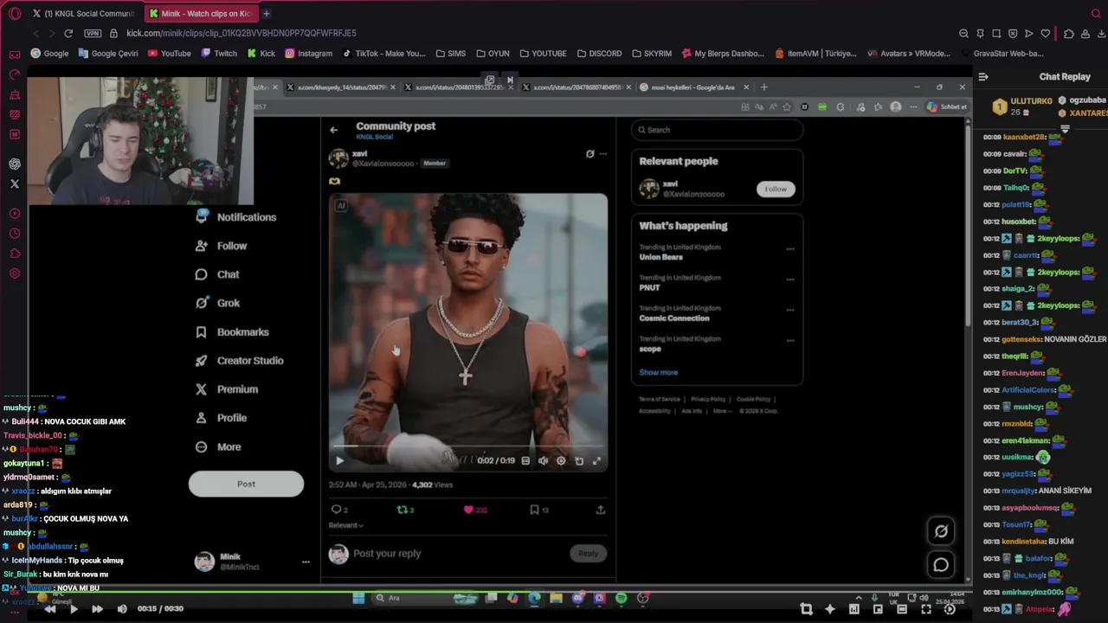Go back arrow on Community post

pos(333,130)
